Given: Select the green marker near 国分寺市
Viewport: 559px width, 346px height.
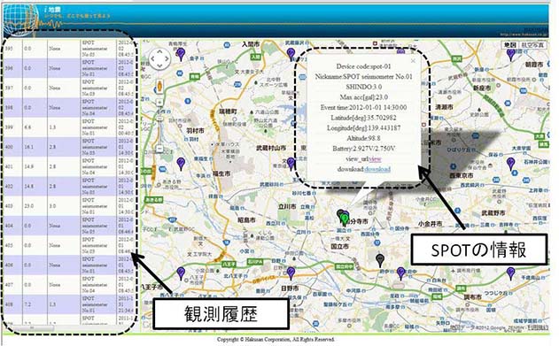Looking at the screenshot, I should [x=344, y=219].
